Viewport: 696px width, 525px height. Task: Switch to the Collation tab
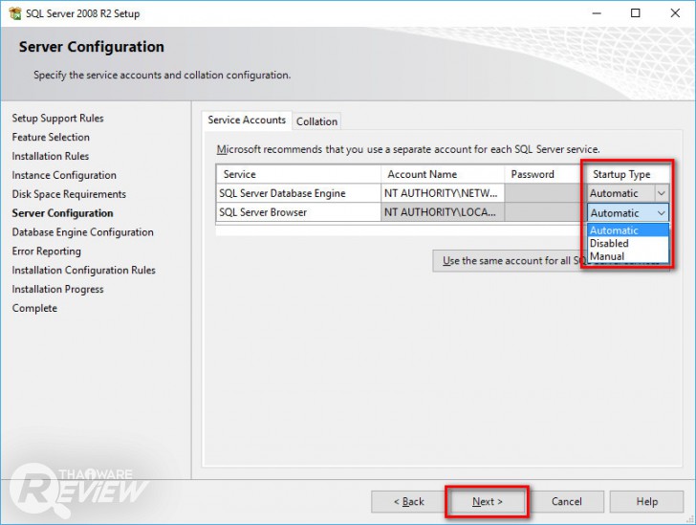(x=316, y=121)
